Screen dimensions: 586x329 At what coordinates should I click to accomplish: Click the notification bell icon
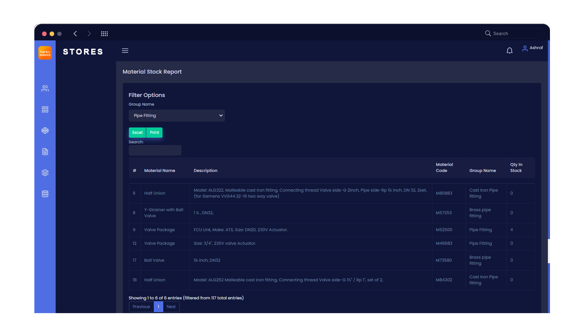pyautogui.click(x=509, y=51)
